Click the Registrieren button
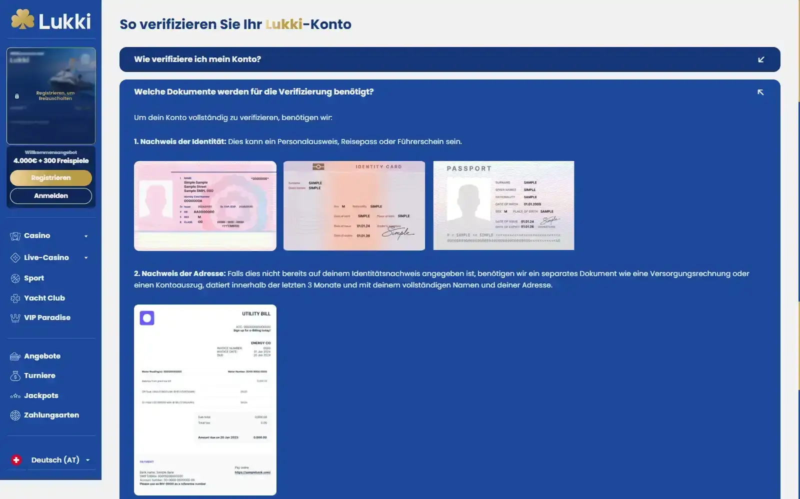Screen dimensions: 800x499 pos(51,178)
